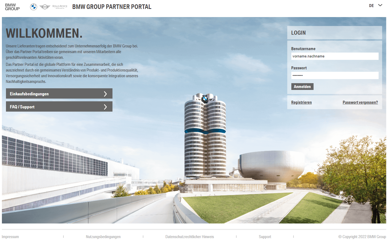
Task: Click the arrow icon on FAQ / Support
Action: pyautogui.click(x=105, y=107)
